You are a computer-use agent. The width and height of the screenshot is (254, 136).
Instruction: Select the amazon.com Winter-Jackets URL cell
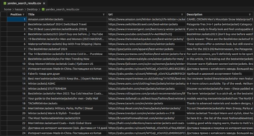click(x=146, y=19)
